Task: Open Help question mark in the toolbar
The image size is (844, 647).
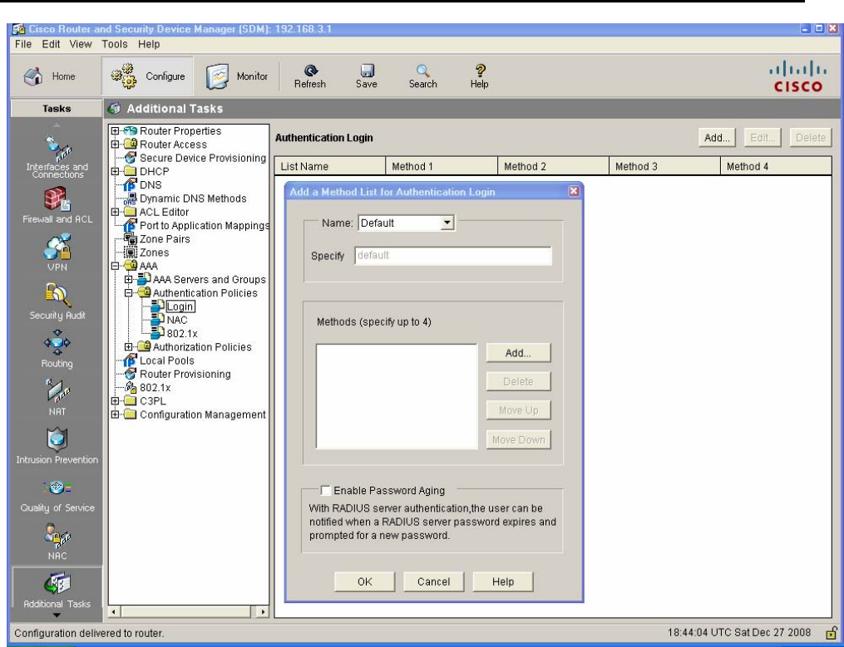Action: point(479,77)
